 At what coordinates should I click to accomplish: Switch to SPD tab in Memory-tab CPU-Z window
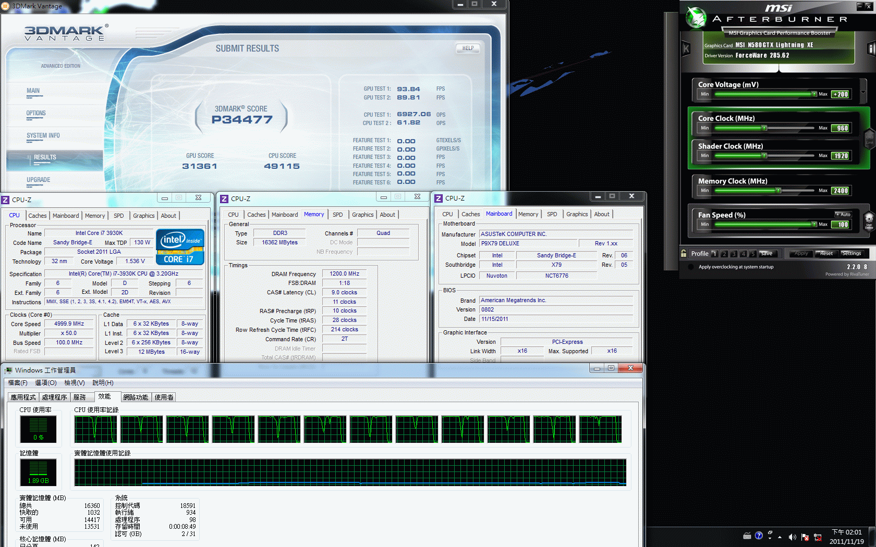point(338,215)
